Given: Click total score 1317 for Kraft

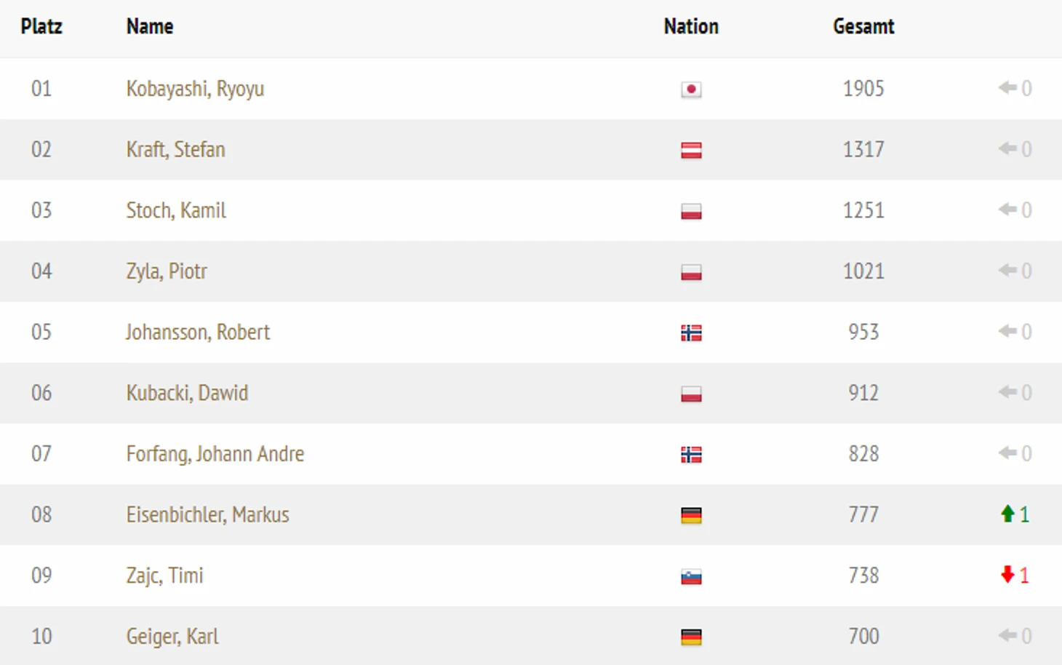Looking at the screenshot, I should click(863, 149).
